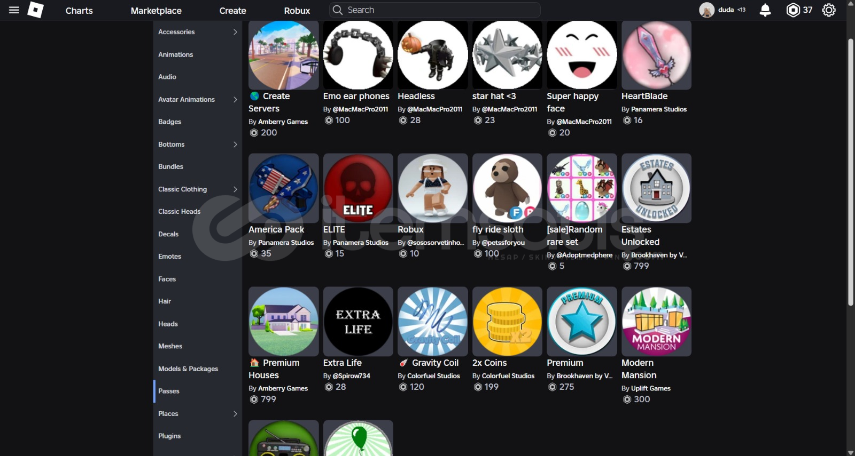Open the Robux item title link
Image resolution: width=855 pixels, height=456 pixels.
point(410,229)
